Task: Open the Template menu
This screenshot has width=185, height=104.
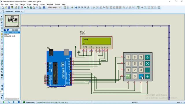Action: tap(50, 4)
